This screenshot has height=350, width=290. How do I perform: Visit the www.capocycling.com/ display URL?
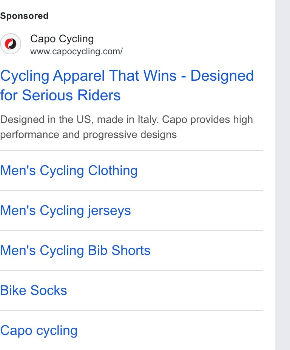tap(76, 51)
